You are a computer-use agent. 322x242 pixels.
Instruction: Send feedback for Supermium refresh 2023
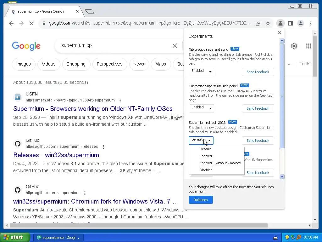tap(258, 141)
